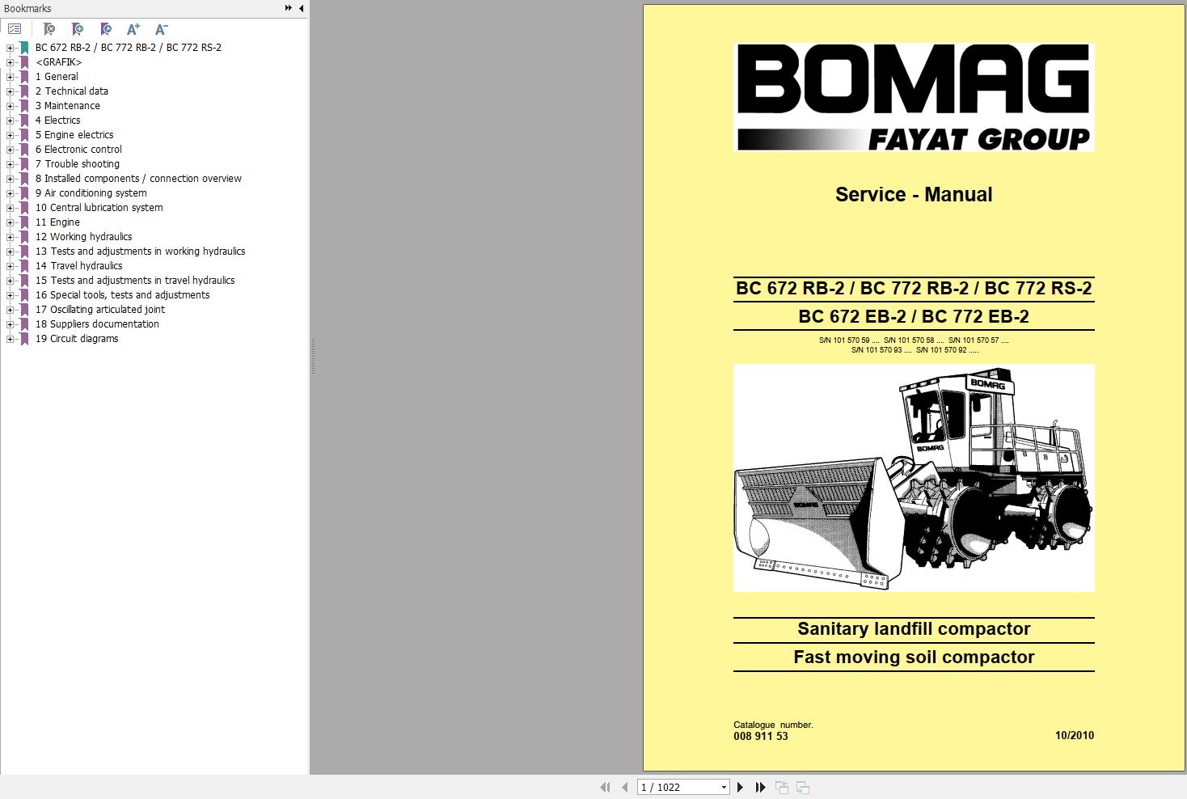1187x799 pixels.
Task: Click the delete bookmark icon
Action: point(49,29)
